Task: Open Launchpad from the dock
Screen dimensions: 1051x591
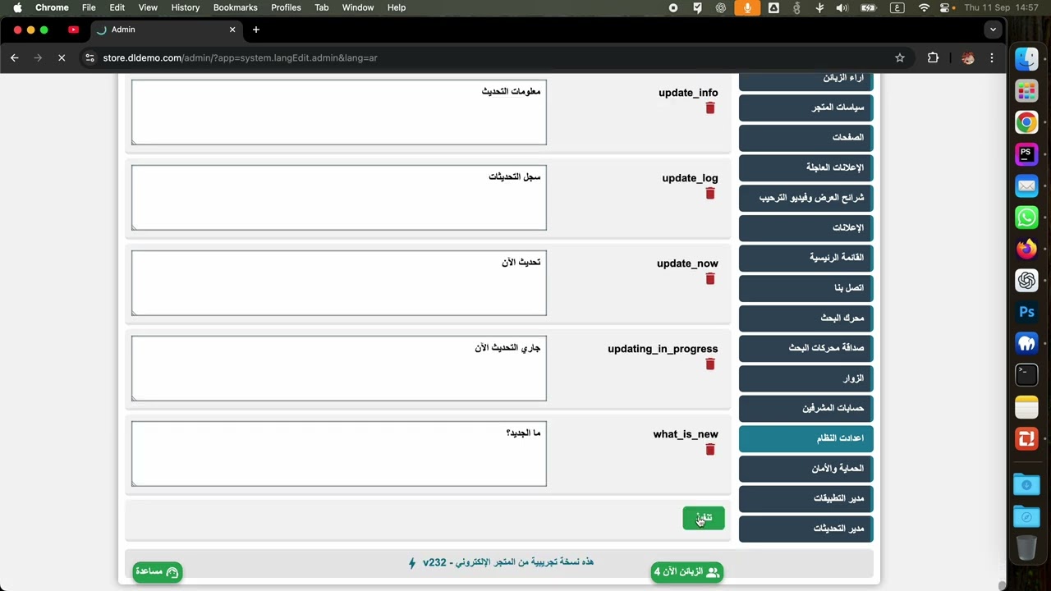Action: [1026, 90]
